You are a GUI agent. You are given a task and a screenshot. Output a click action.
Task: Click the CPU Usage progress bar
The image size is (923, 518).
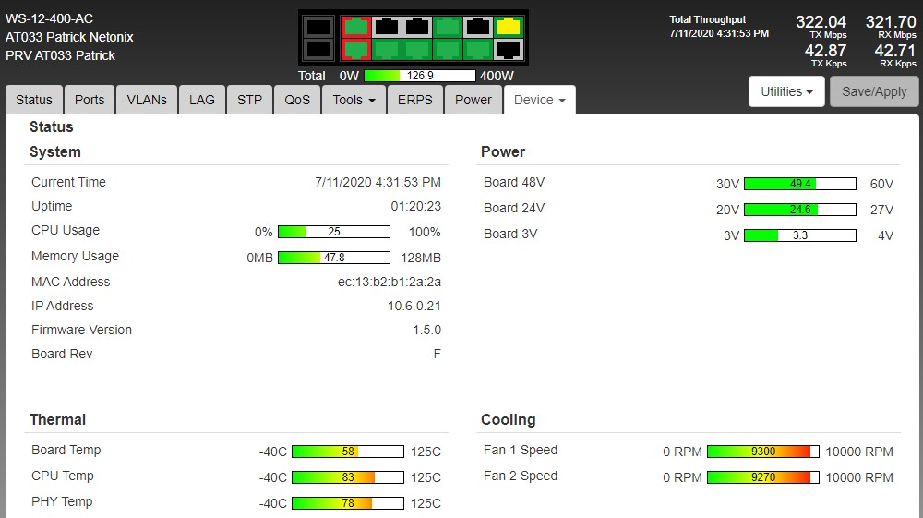334,232
